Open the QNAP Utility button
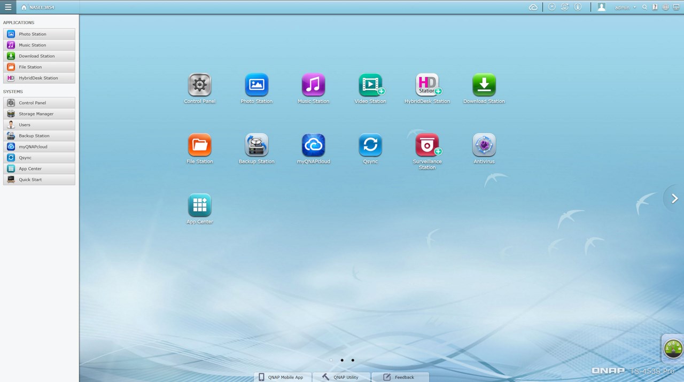This screenshot has height=382, width=684. [x=341, y=377]
